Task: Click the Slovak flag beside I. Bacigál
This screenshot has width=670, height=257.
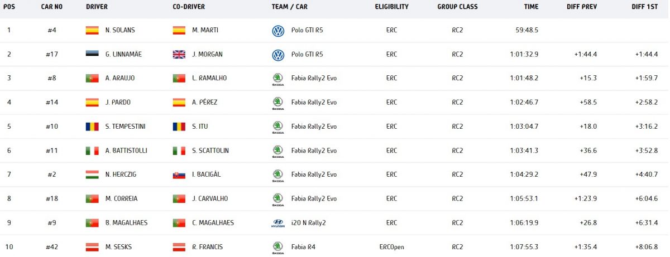Action: tap(179, 174)
